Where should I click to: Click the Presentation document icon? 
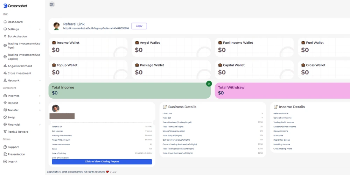point(5,154)
